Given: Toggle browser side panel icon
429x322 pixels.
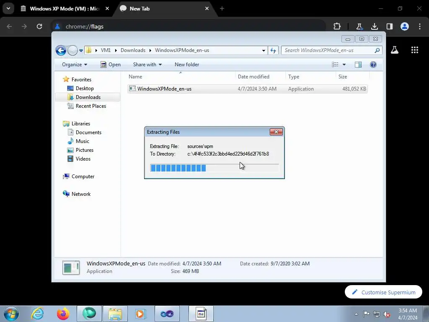Looking at the screenshot, I should pos(389,26).
